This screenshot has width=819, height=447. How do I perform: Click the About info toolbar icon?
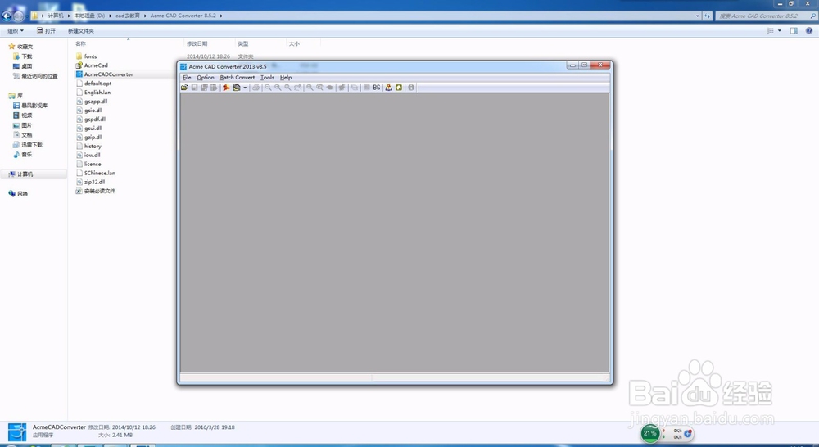411,88
